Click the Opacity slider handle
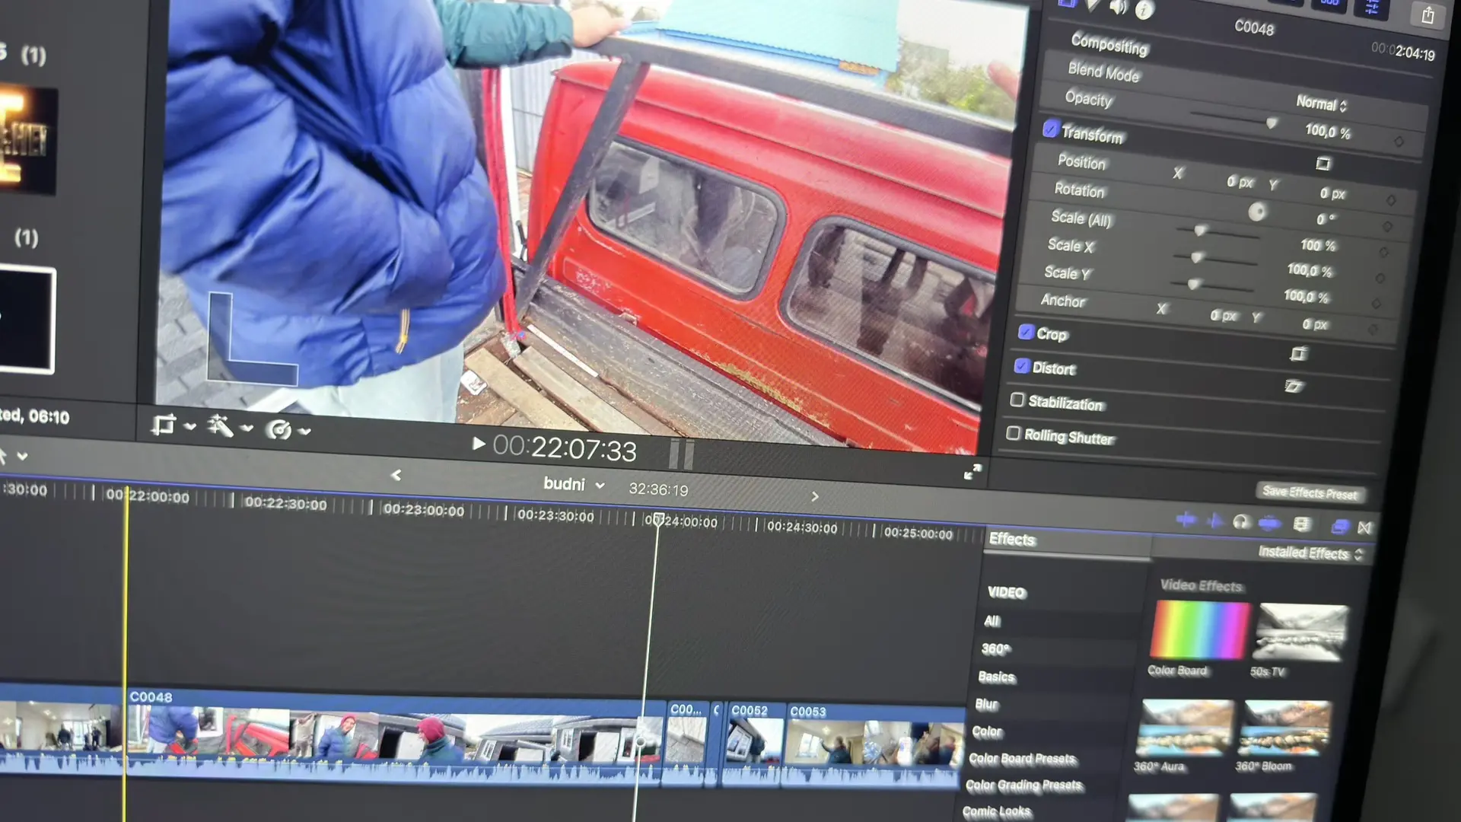Screen dimensions: 1461x822 [x=1272, y=123]
